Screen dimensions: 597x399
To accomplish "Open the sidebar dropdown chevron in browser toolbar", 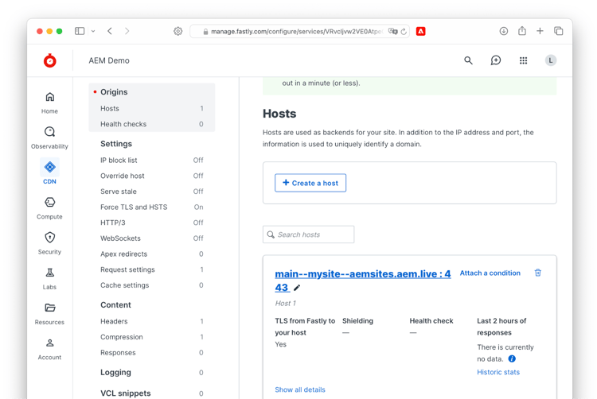I will [x=93, y=31].
